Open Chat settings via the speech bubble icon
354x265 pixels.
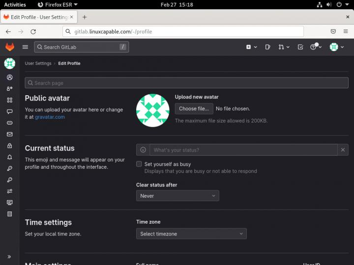(9, 111)
